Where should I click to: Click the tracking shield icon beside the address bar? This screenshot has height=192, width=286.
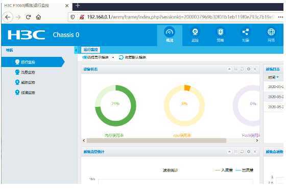point(73,17)
